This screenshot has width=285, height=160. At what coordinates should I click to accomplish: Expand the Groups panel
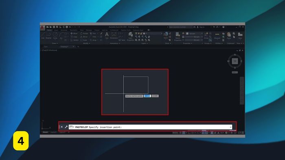click(x=207, y=43)
